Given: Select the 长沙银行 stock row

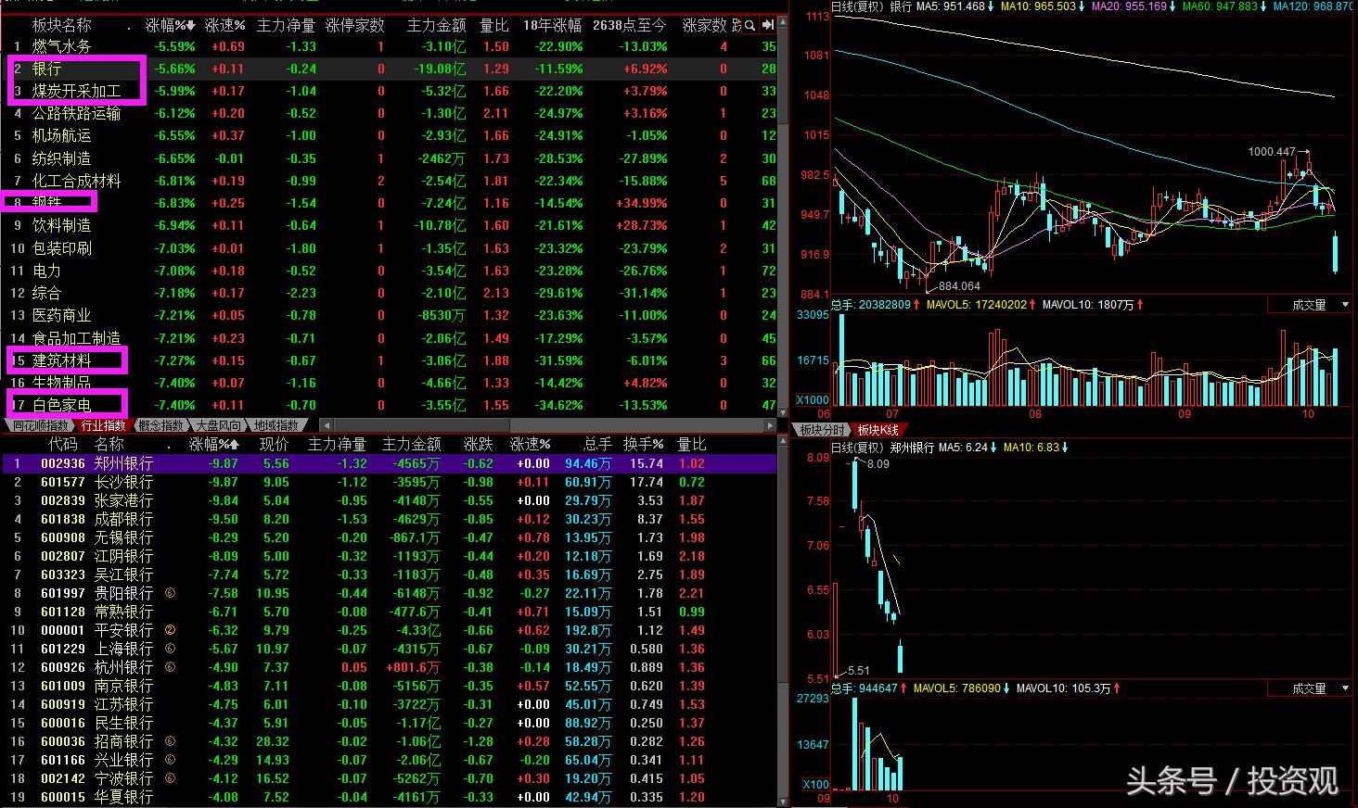Looking at the screenshot, I should coord(389,482).
